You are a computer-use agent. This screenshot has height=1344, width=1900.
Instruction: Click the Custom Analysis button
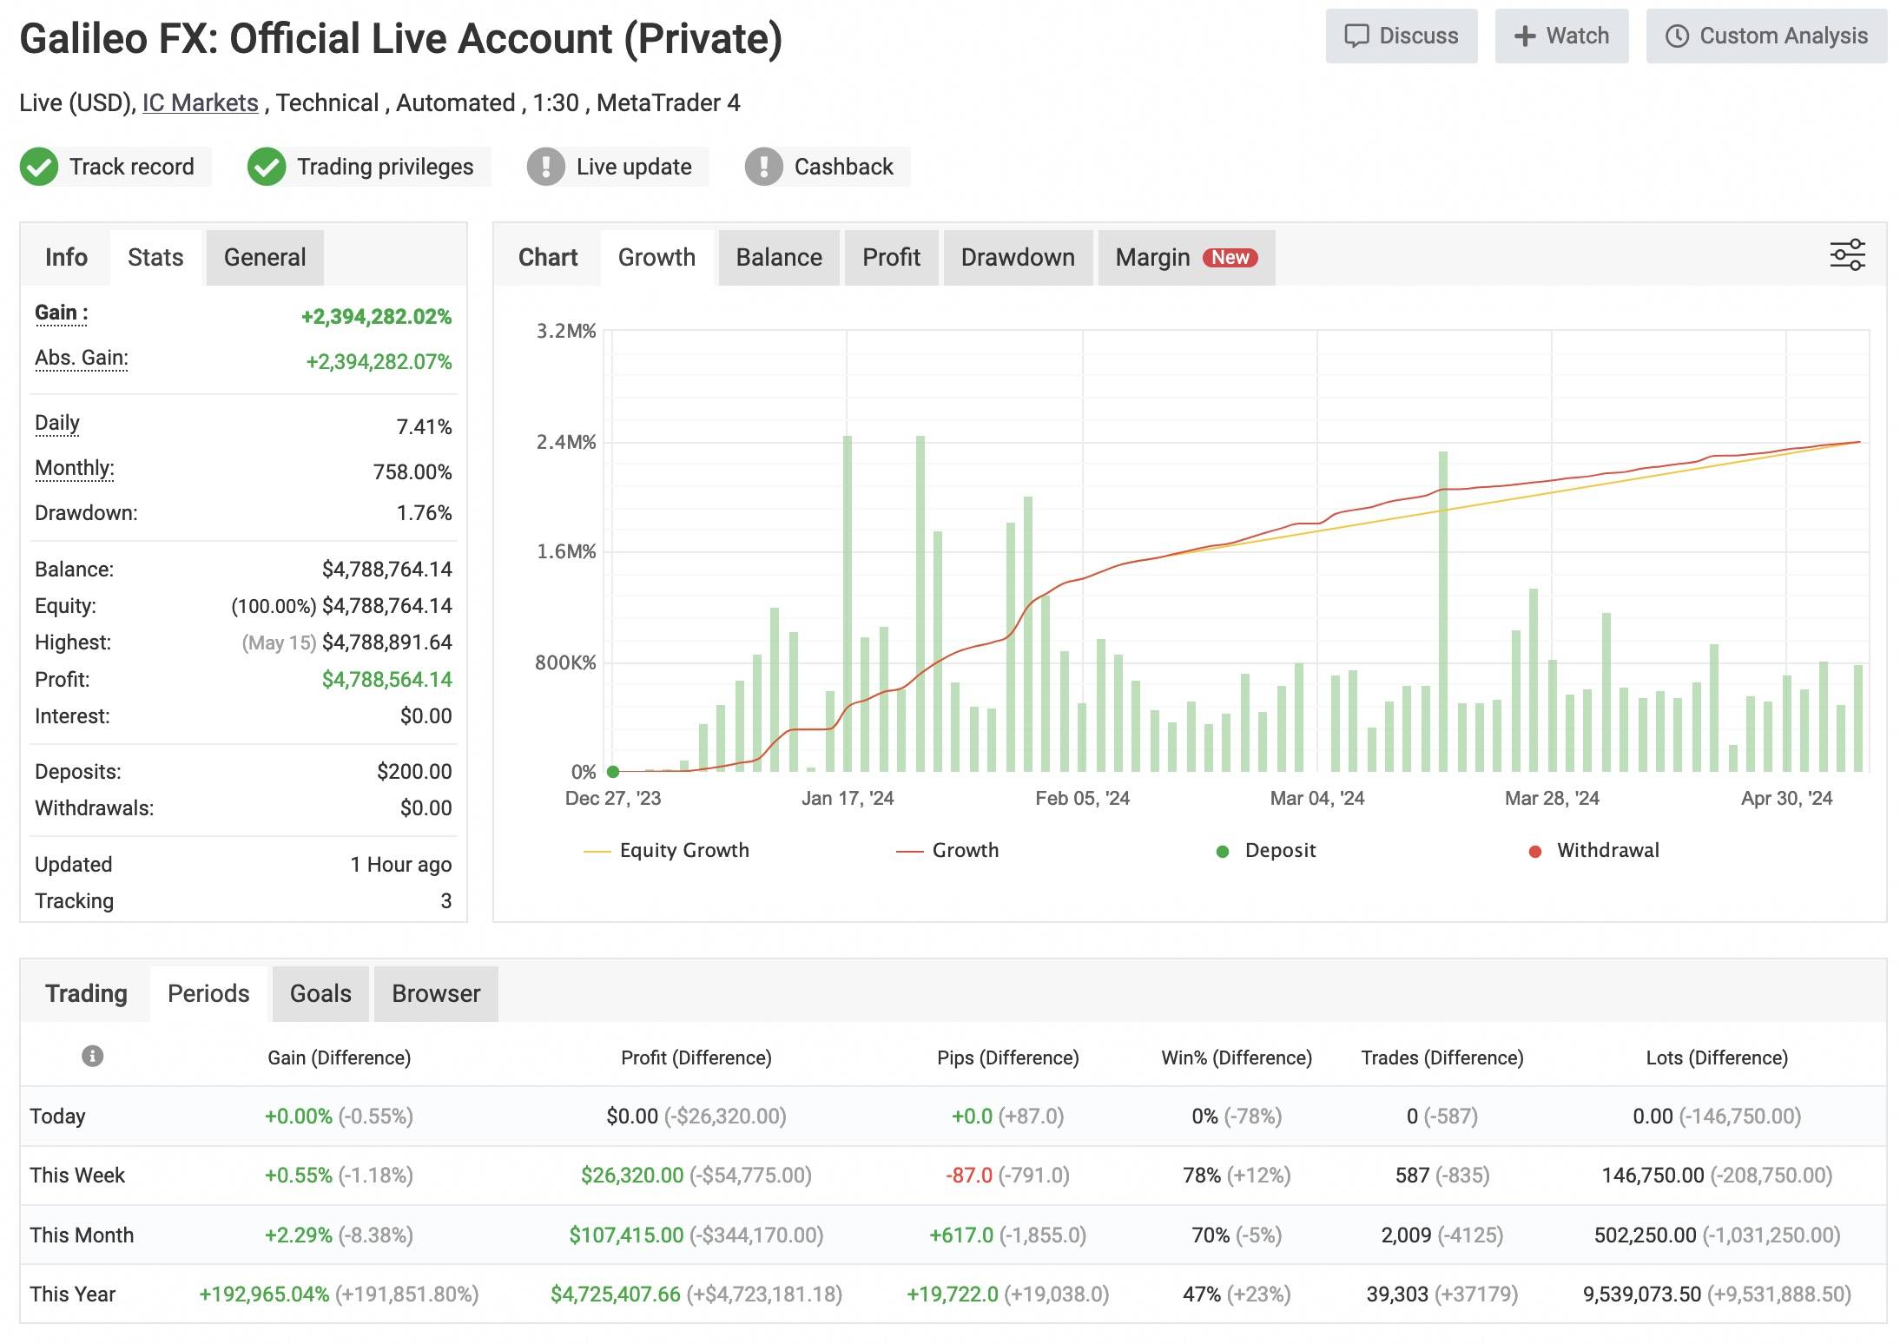[1766, 36]
